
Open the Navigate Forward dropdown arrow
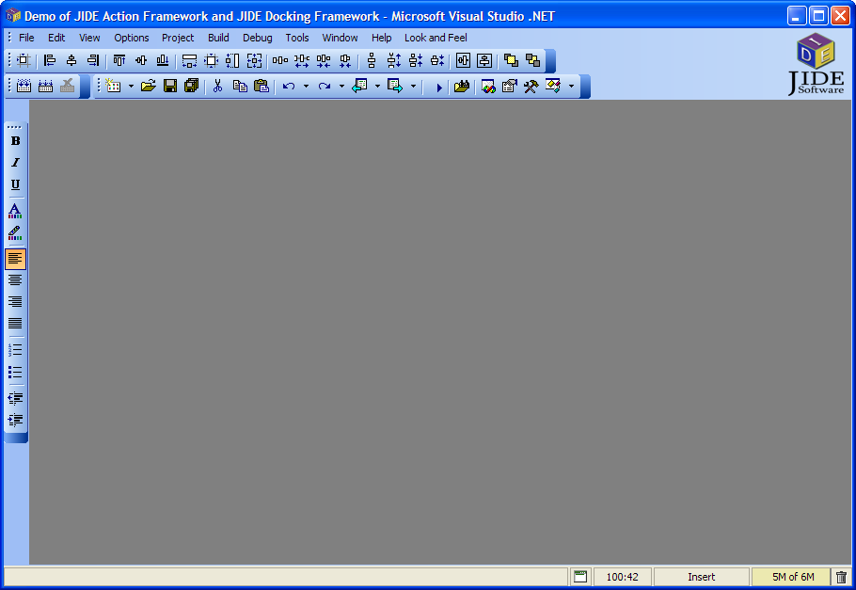[x=413, y=86]
